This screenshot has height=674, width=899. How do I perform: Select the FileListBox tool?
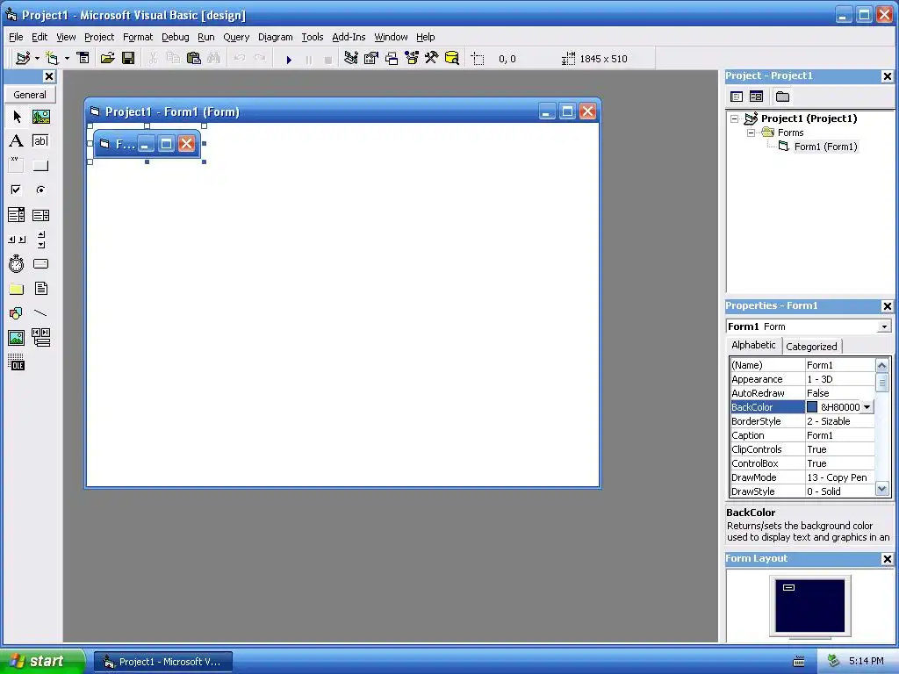(x=40, y=289)
